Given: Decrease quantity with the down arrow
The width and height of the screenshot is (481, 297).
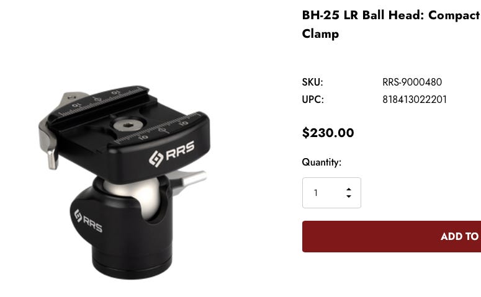Looking at the screenshot, I should (348, 196).
